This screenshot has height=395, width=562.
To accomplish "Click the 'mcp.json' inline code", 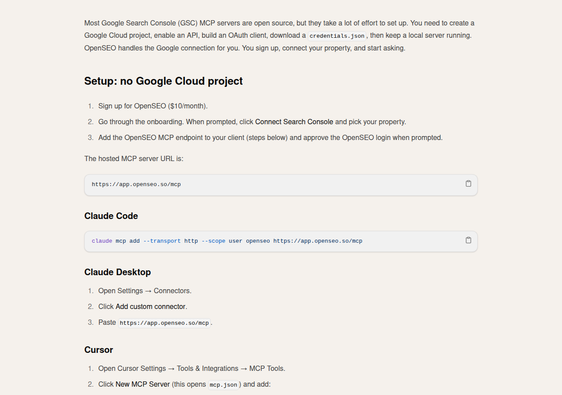I will point(223,385).
